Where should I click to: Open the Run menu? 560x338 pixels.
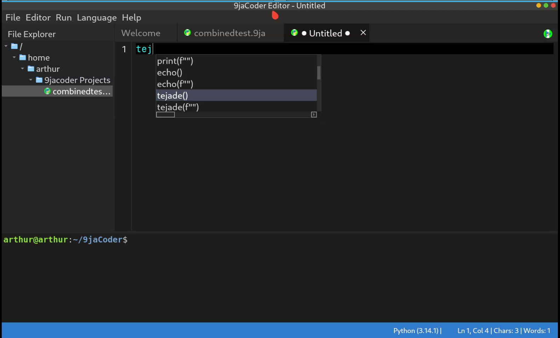click(64, 18)
